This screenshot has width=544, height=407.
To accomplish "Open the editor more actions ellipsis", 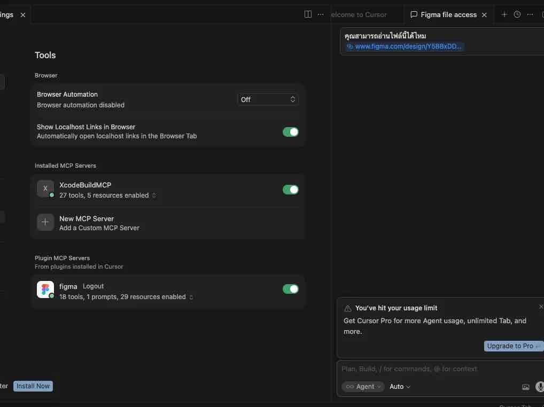I will pos(321,14).
